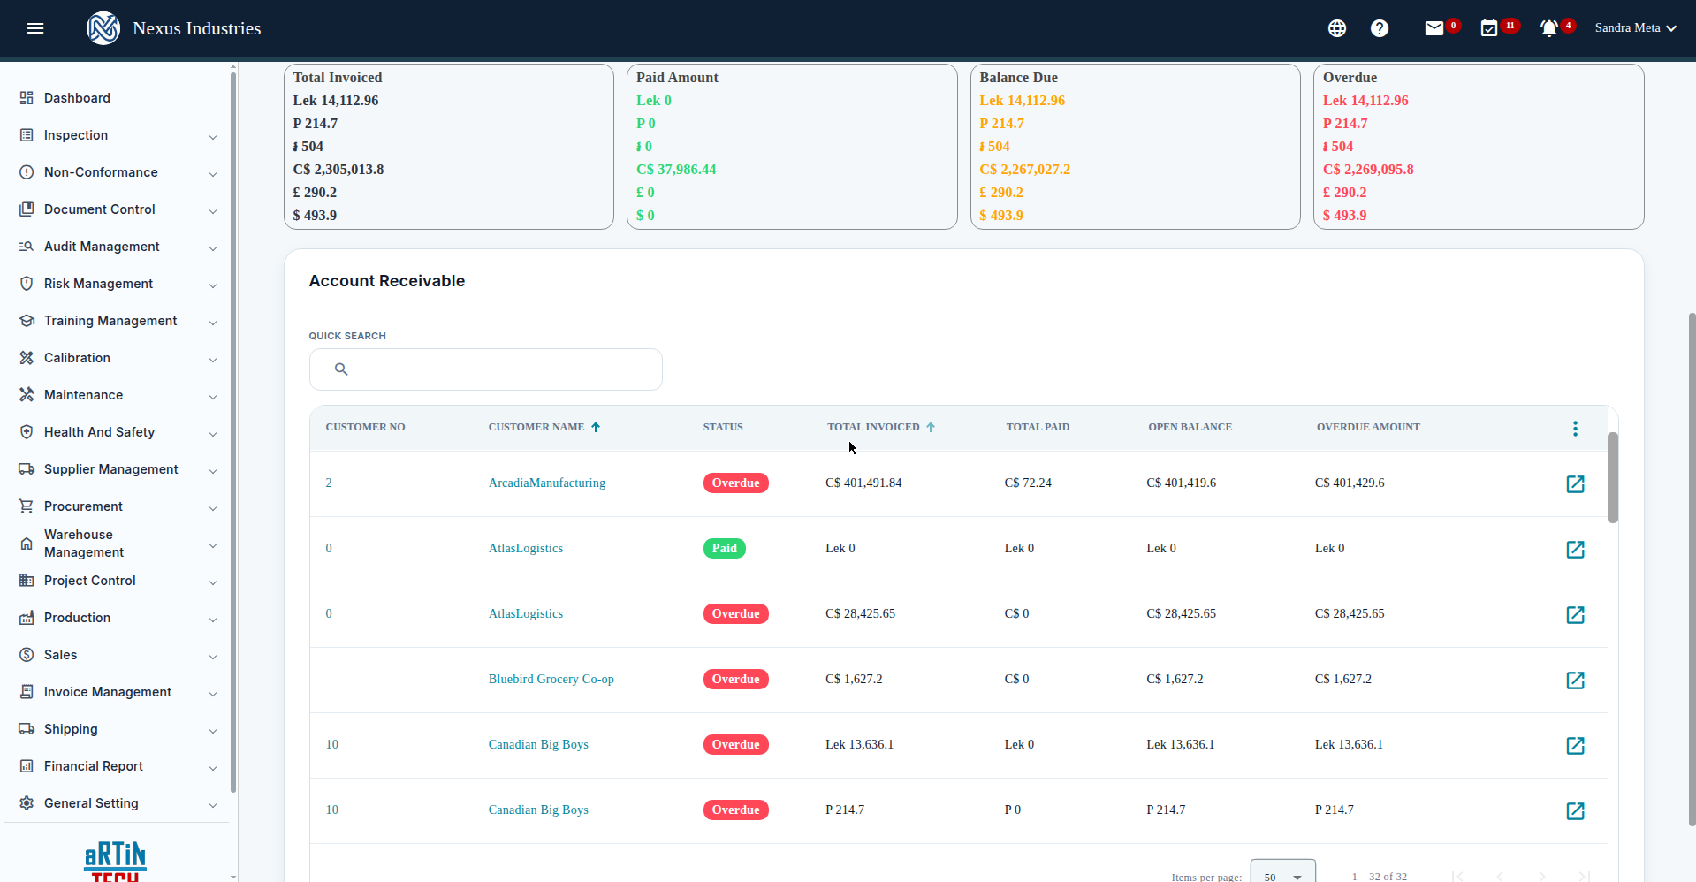Open the language globe icon

point(1337,28)
